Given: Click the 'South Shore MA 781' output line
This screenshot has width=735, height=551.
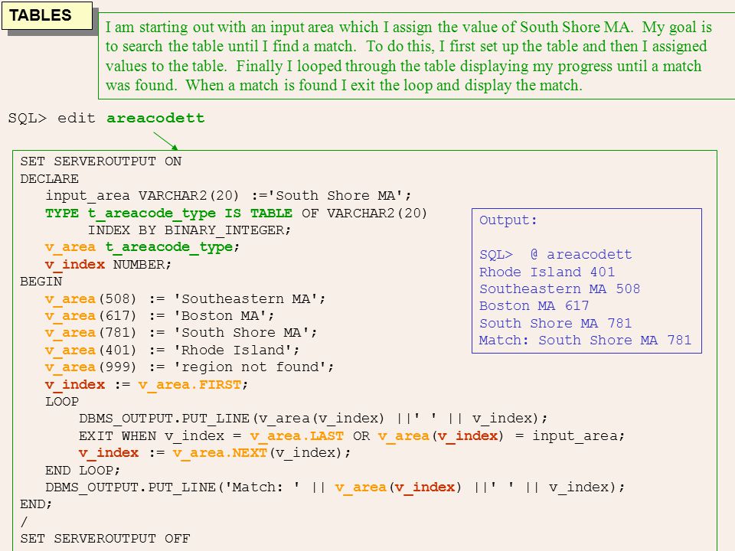Looking at the screenshot, I should pyautogui.click(x=556, y=323).
